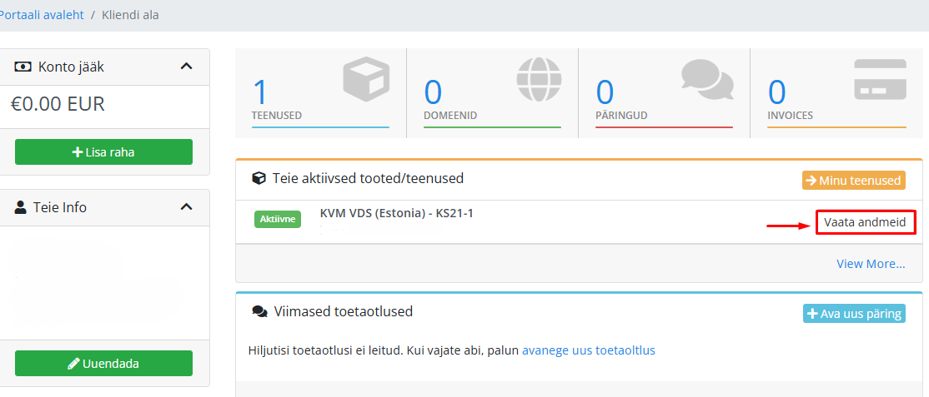The width and height of the screenshot is (929, 397).
Task: Follow the avanege uus toetaoltlus link
Action: (x=588, y=350)
